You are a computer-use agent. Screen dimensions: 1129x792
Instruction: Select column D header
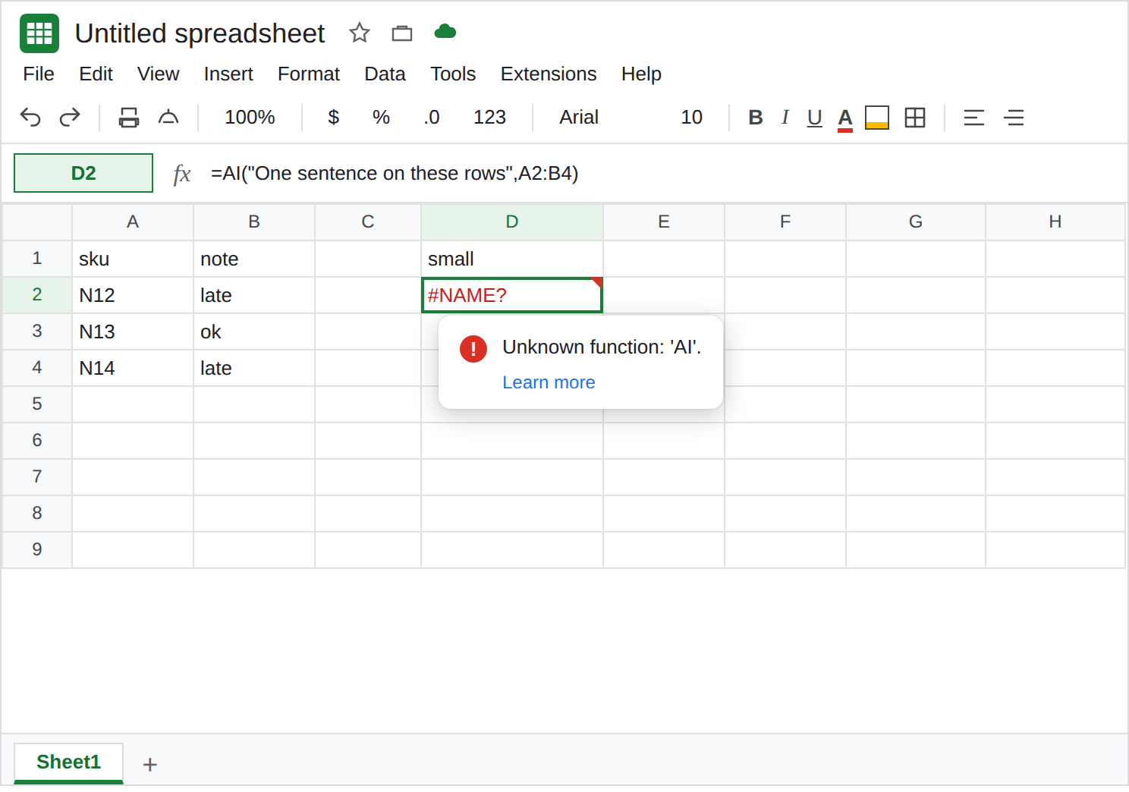512,222
